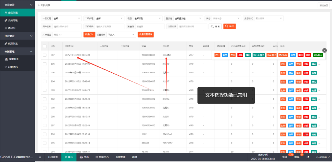Screen dimensions: 332x162
Task: Focus the 打针幅度 input field
Action: (67, 35)
